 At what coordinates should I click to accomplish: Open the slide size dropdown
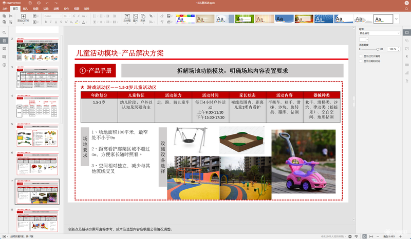coord(169,22)
